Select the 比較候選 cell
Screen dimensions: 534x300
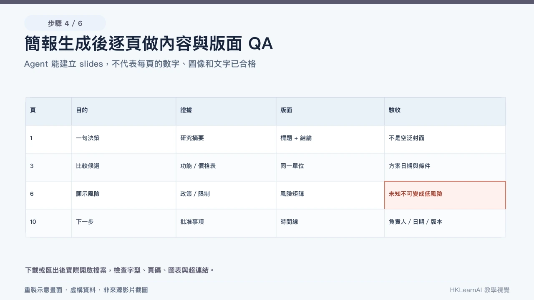point(124,167)
